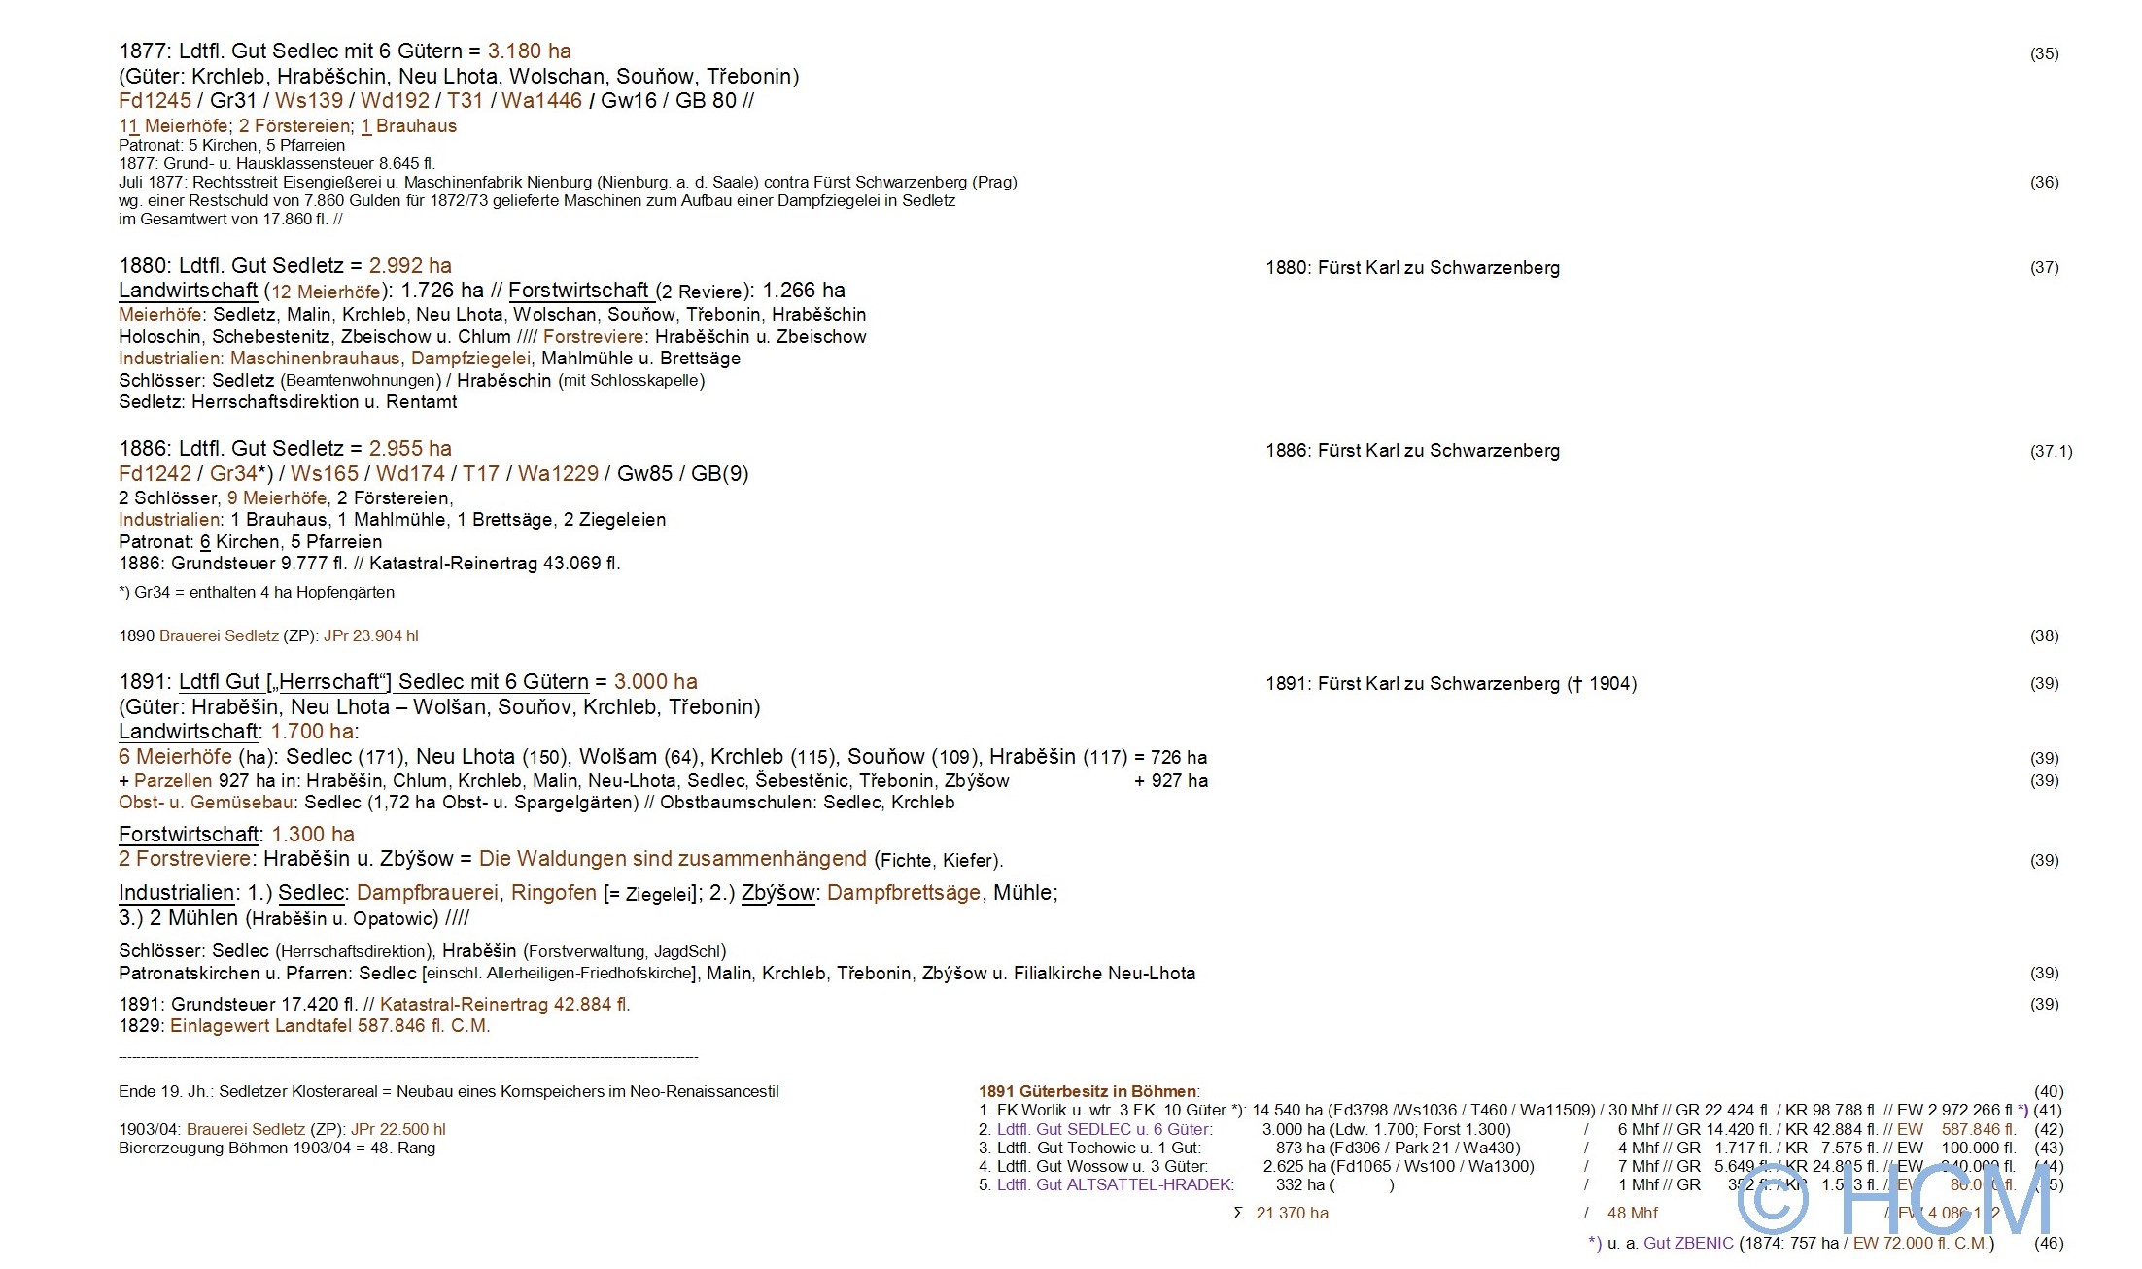This screenshot has height=1269, width=2142.
Task: Click reference number (38) beside Brauerei 1890
Action: (2044, 635)
